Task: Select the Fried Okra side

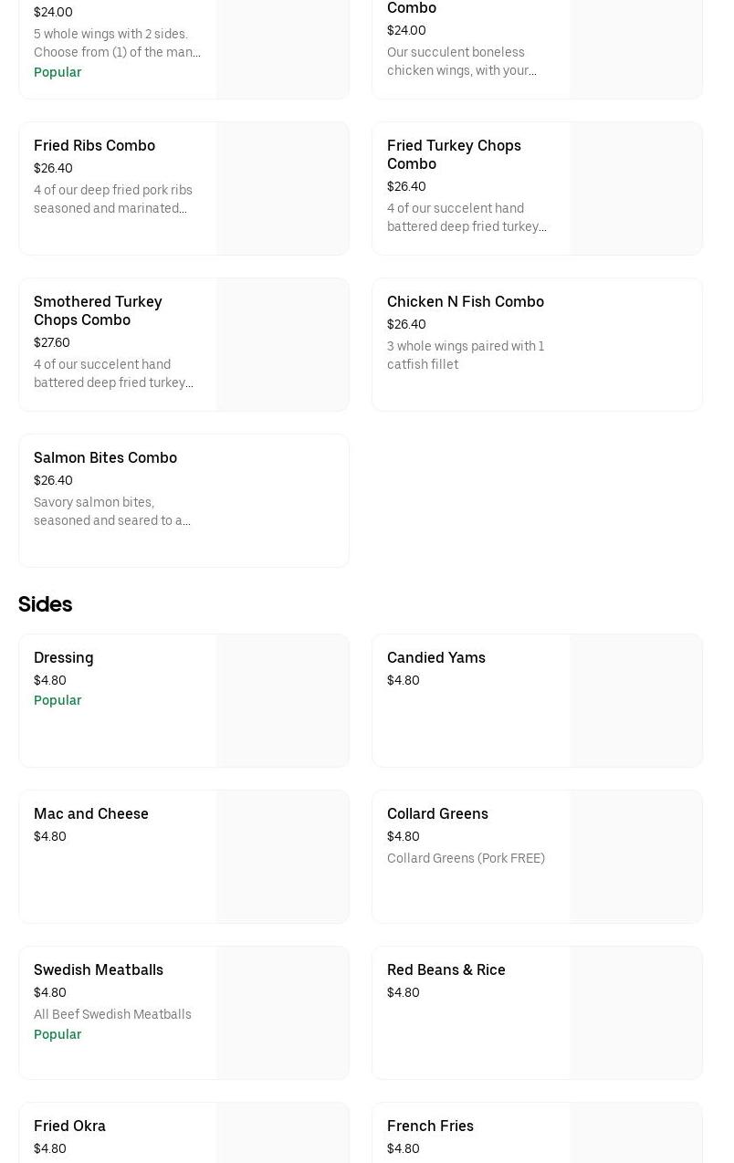Action: [x=69, y=1126]
